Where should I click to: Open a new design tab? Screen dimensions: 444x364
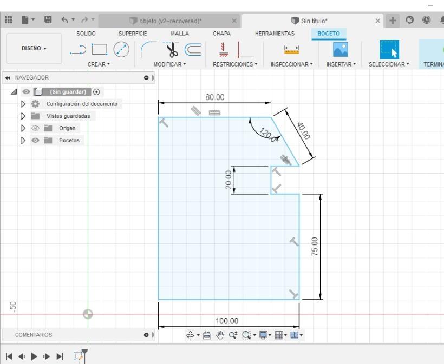393,21
